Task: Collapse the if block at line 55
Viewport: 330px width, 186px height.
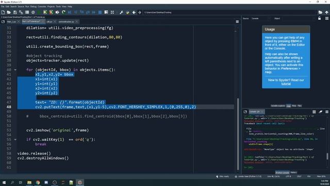Action: (15, 139)
